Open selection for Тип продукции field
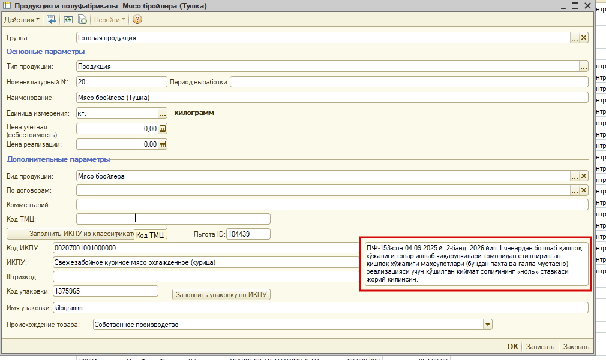Screen dimensions: 606x360 [x=584, y=66]
